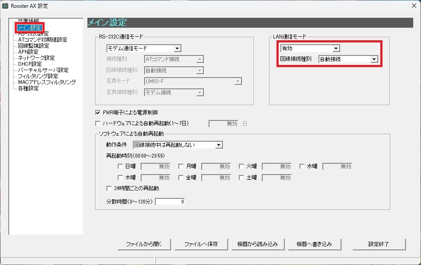
Task: Click the 金曜 reboot time field
Action: (216, 178)
